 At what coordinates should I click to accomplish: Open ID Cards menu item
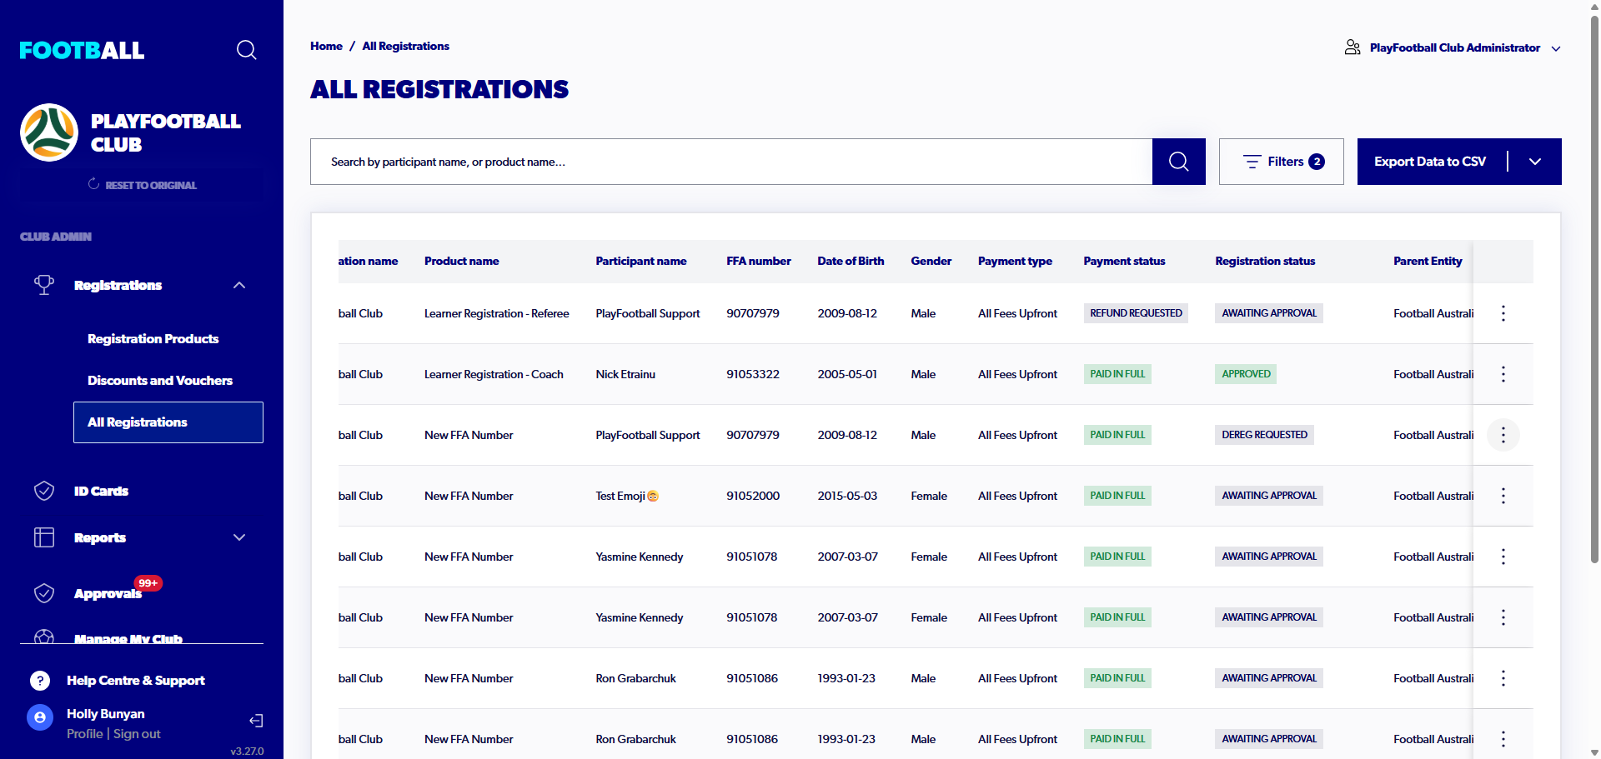pos(101,491)
